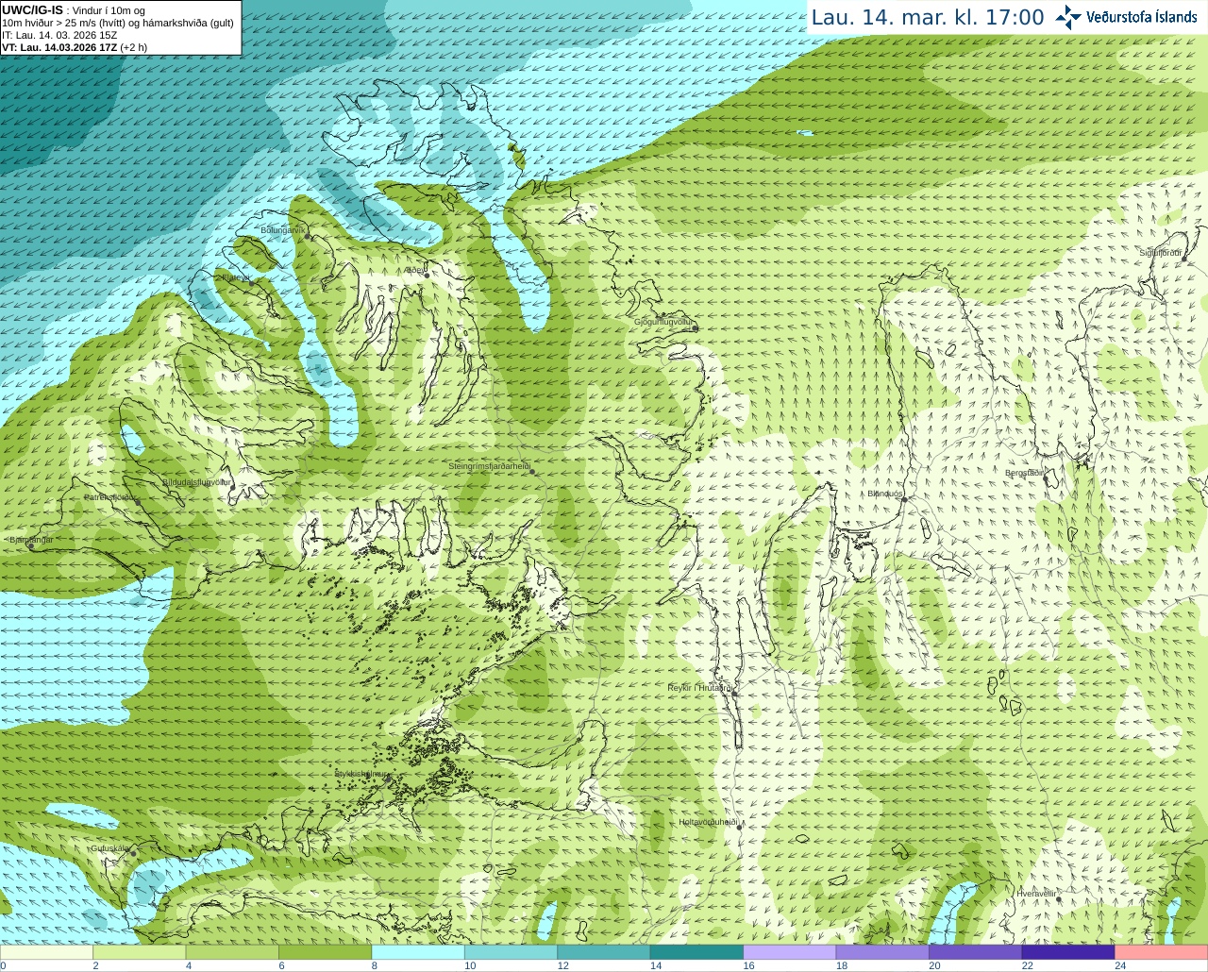Click the IT: Lau. 14. 03. 2026 15Z line

pos(59,35)
